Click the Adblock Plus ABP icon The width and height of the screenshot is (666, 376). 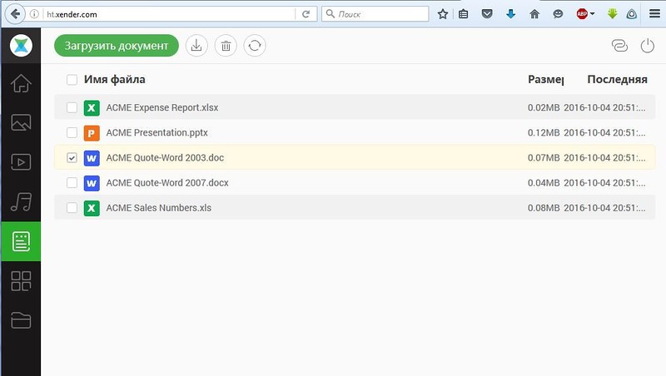[x=582, y=14]
